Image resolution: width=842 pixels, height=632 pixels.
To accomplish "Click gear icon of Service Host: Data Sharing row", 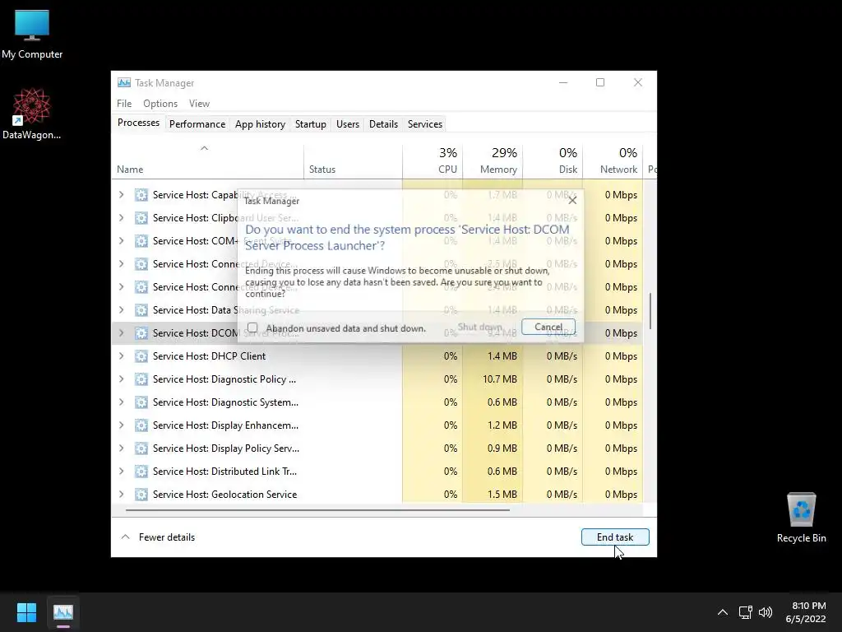I will click(x=141, y=310).
